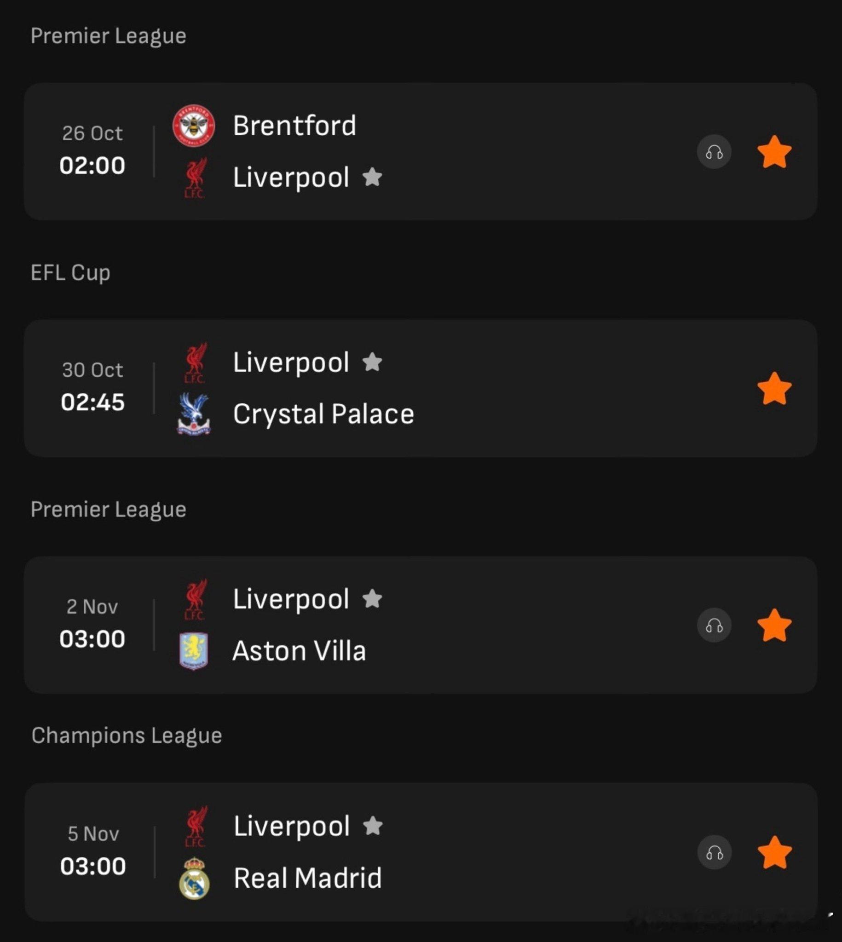This screenshot has height=942, width=842.
Task: Click the Real Madrid club crest
Action: [x=194, y=878]
